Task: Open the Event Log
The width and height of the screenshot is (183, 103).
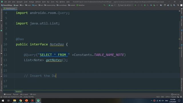Action: pos(175,94)
